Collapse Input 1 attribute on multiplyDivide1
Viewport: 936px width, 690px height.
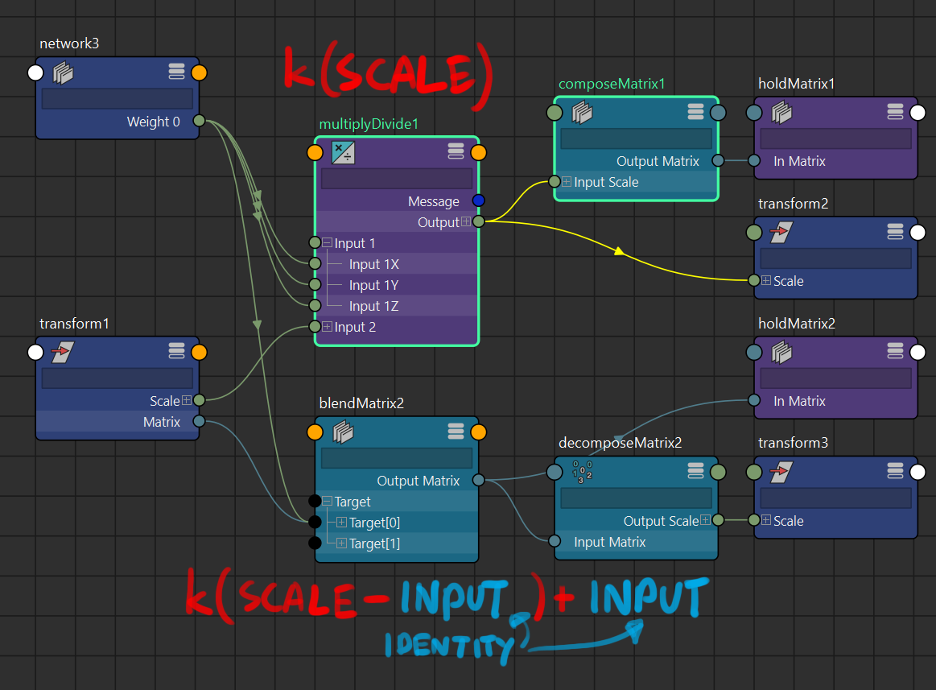pos(327,243)
